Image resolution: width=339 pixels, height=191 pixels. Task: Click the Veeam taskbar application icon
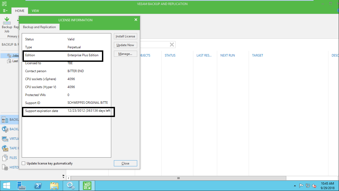point(87,185)
